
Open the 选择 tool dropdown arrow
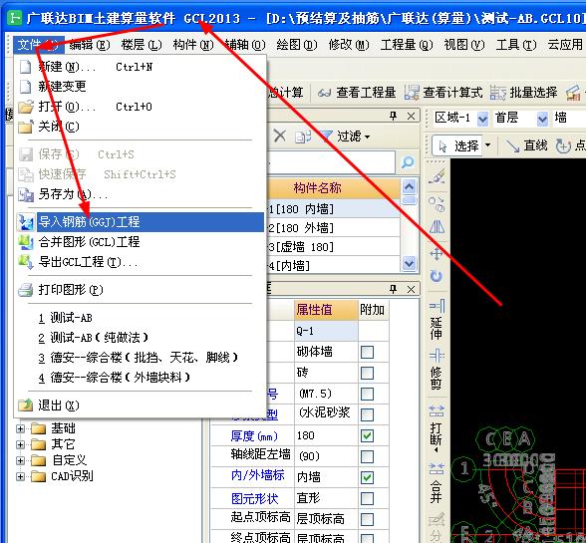pyautogui.click(x=487, y=145)
